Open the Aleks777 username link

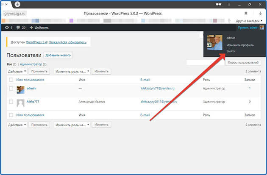pos(33,101)
